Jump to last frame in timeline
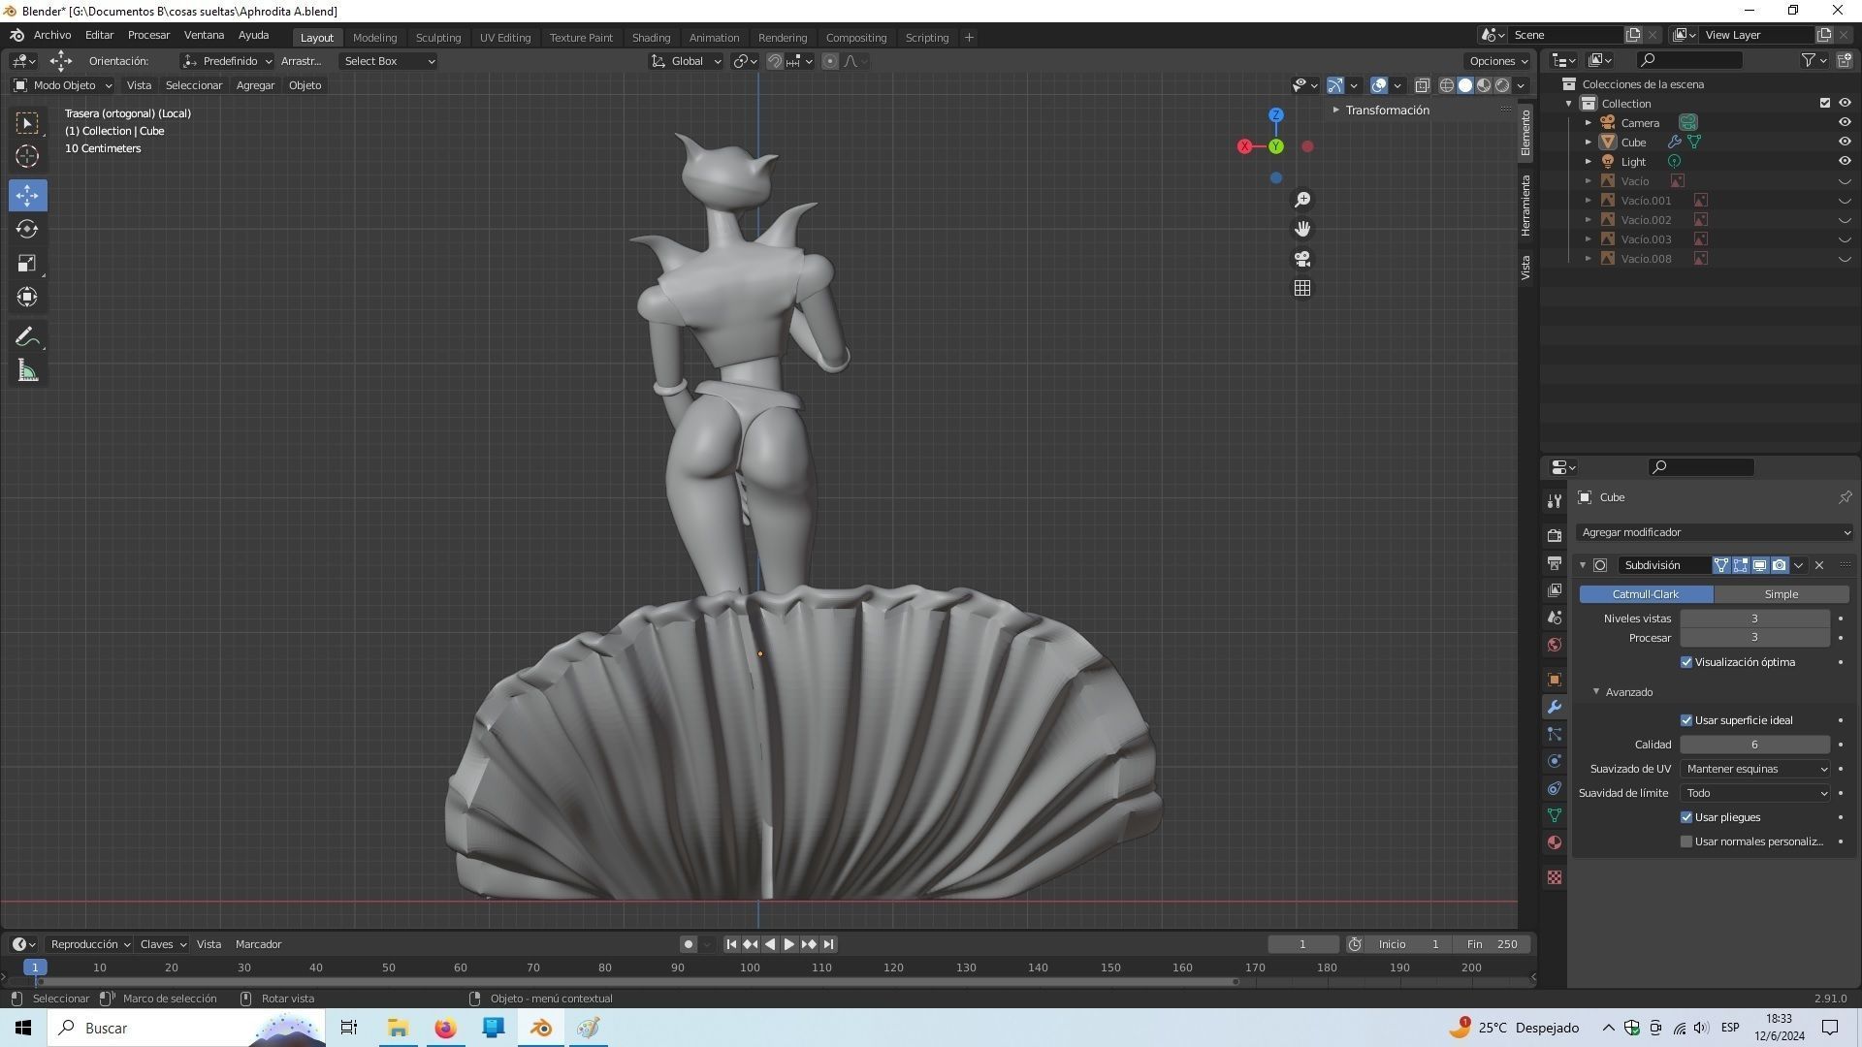Viewport: 1862px width, 1047px height. (829, 944)
